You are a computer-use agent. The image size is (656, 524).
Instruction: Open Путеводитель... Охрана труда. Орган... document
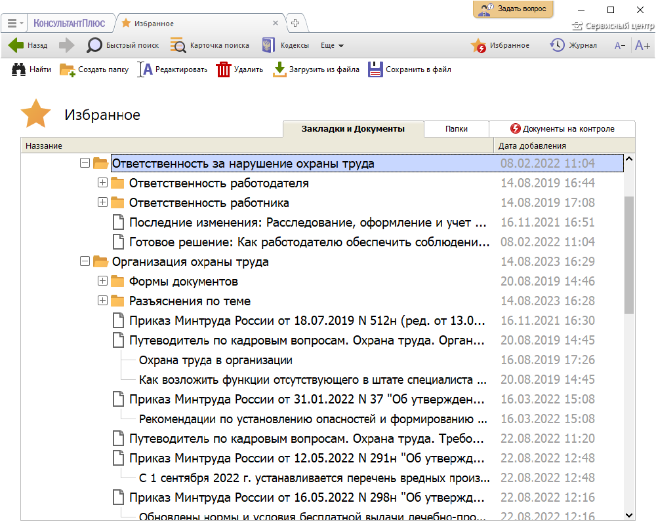pyautogui.click(x=306, y=340)
